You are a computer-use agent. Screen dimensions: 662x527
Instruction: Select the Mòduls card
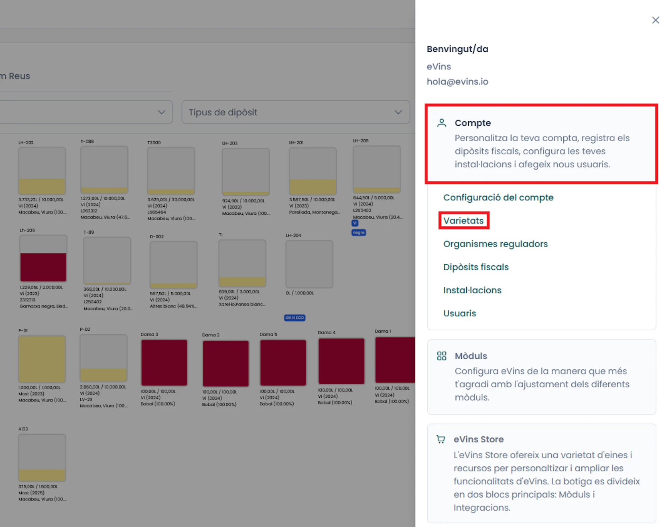(x=541, y=376)
